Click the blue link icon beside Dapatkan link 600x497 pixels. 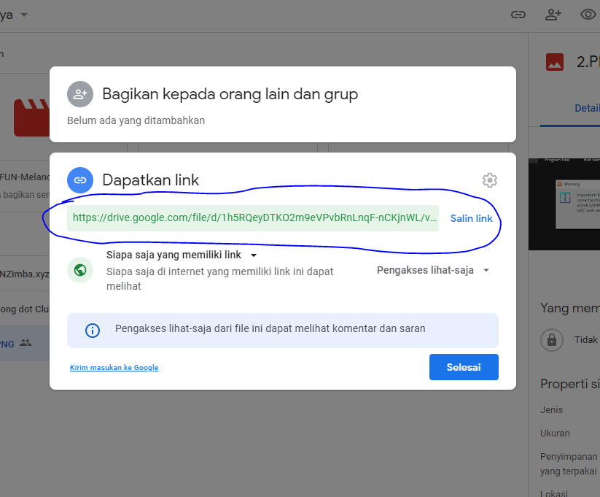tap(80, 180)
